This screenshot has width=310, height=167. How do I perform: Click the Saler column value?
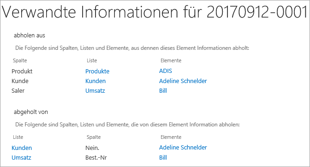[x=18, y=91]
